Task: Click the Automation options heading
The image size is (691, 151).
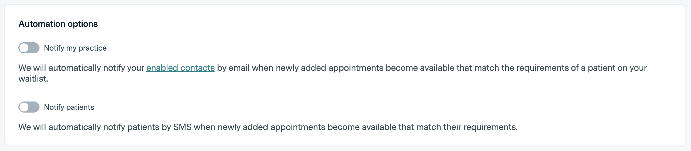Action: click(x=58, y=24)
